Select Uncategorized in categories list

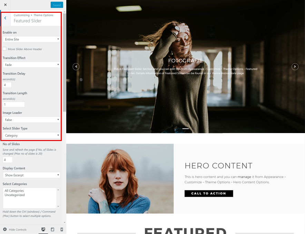(14, 195)
